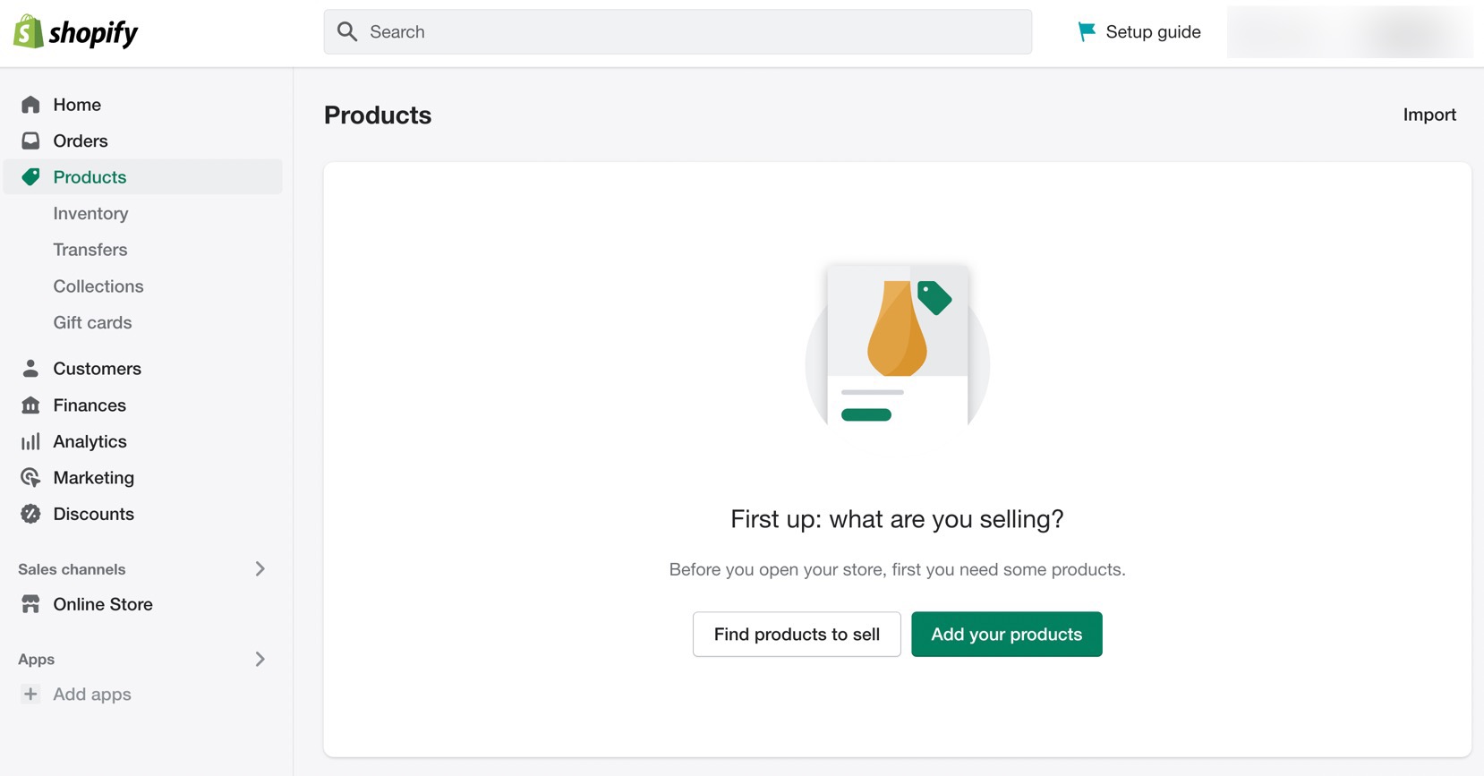1484x776 pixels.
Task: Open Gift cards in the sidebar
Action: coord(92,322)
